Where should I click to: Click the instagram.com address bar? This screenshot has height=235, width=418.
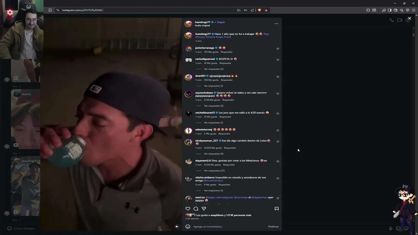[147, 10]
